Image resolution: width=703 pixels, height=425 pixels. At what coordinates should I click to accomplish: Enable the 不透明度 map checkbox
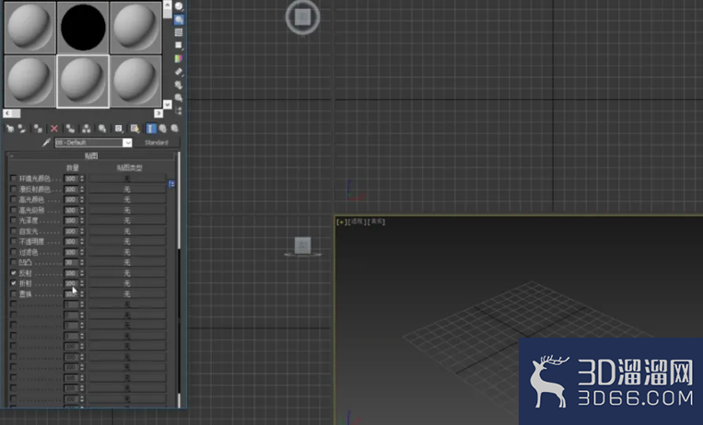(14, 241)
